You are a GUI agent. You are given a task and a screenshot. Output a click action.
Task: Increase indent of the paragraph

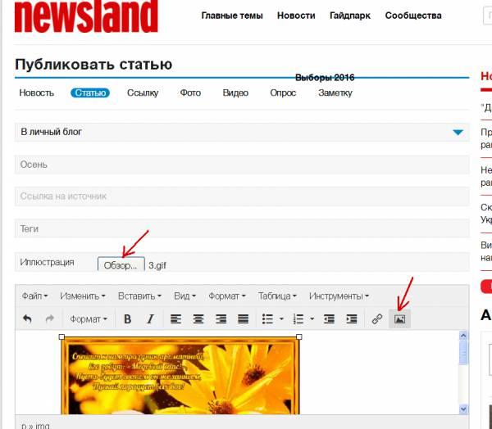point(352,319)
